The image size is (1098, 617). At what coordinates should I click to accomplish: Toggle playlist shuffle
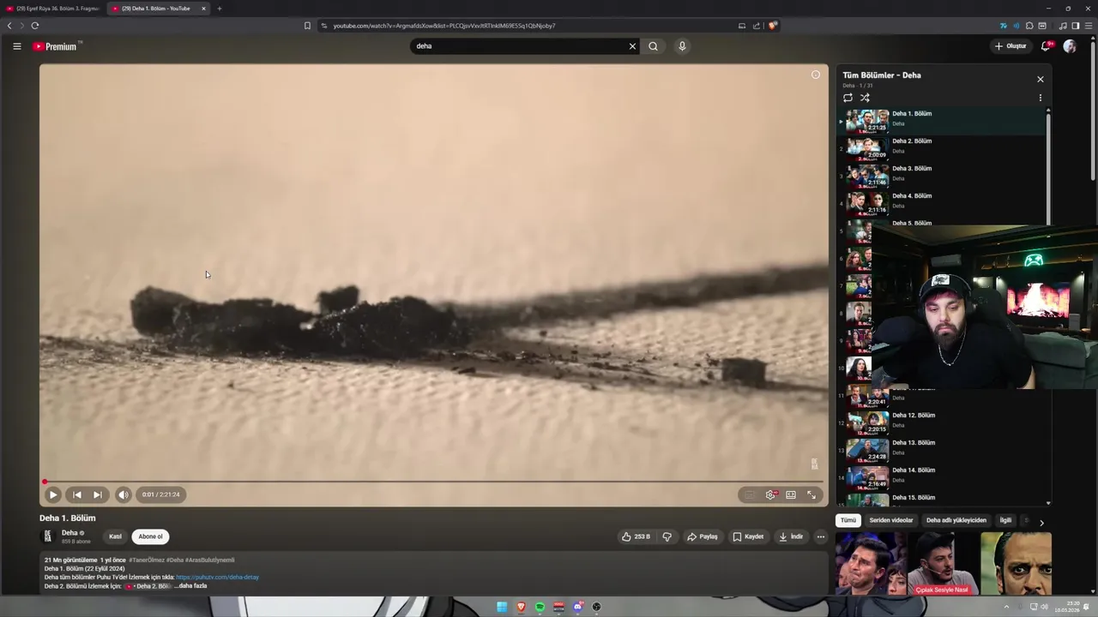(x=865, y=98)
